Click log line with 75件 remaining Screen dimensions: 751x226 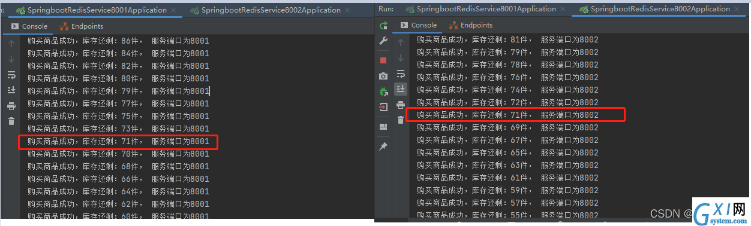pyautogui.click(x=119, y=116)
